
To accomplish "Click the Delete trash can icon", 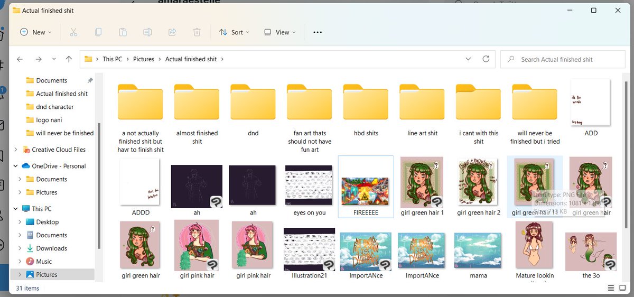I will (197, 32).
